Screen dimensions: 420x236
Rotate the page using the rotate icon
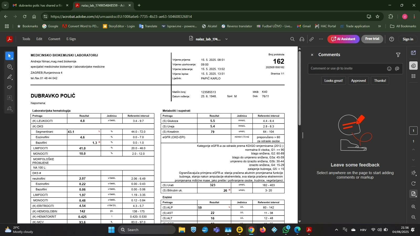click(413, 184)
